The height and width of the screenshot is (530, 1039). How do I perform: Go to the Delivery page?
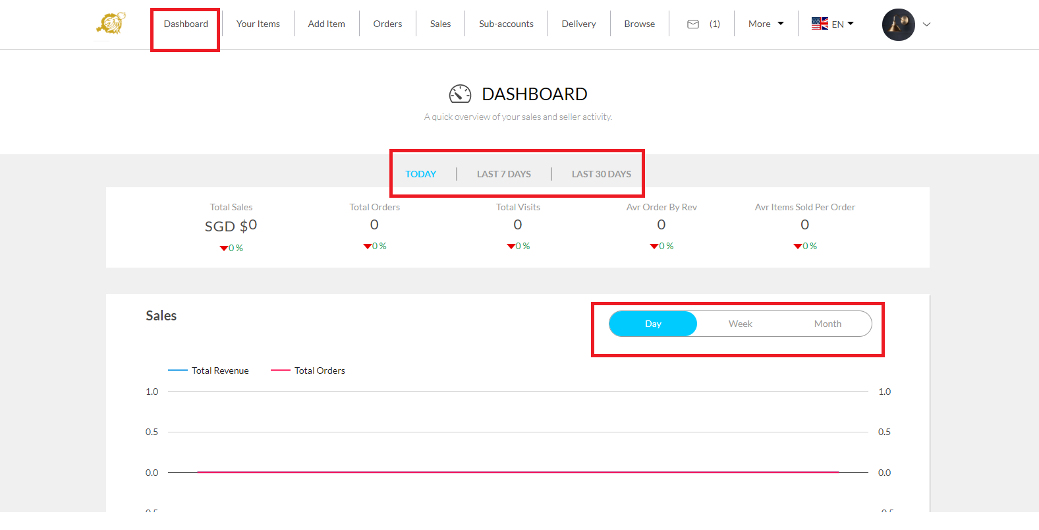tap(579, 24)
